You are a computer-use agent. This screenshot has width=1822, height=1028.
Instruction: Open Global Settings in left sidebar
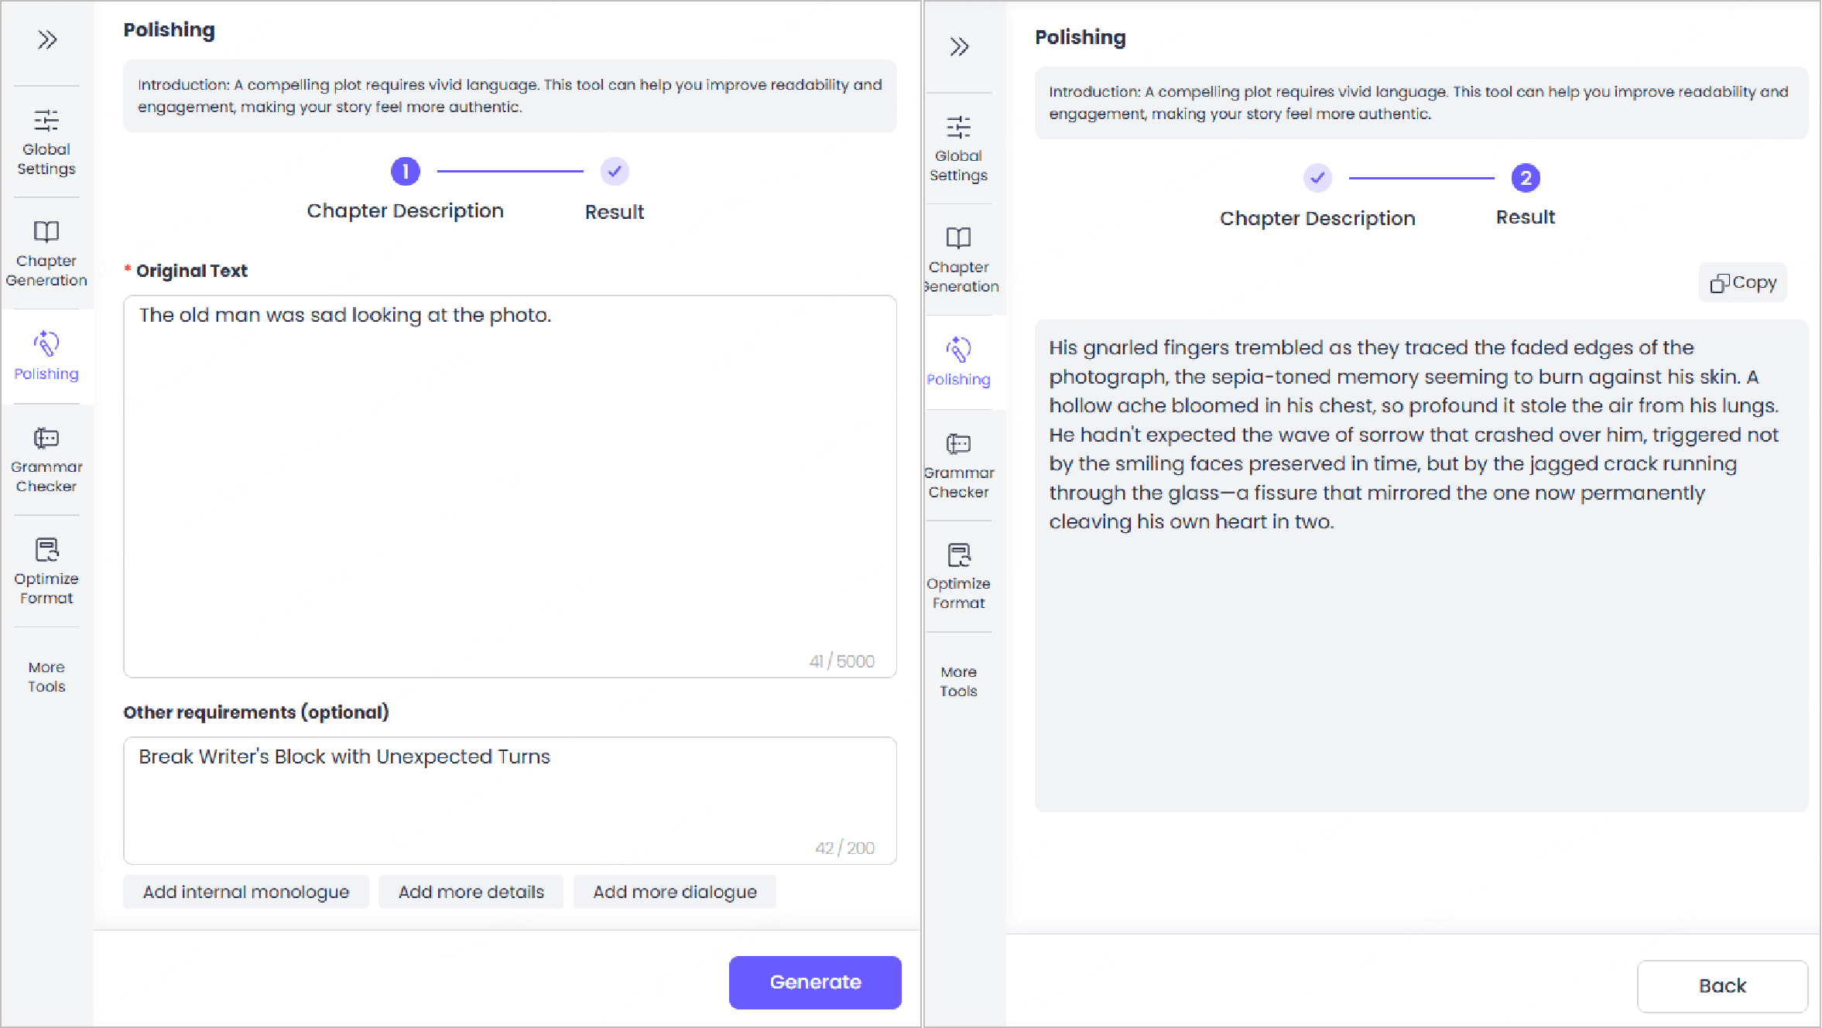click(46, 142)
